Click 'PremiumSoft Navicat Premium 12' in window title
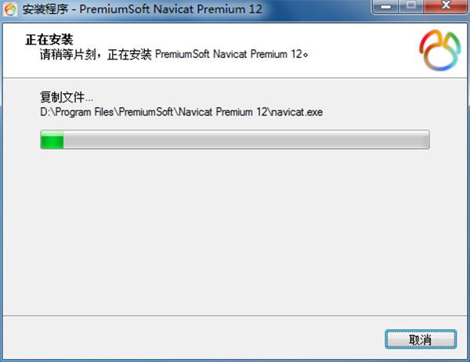The height and width of the screenshot is (362, 470). (x=171, y=9)
